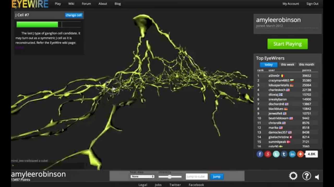Open the Jobs footer link
Screen dimensions: 334x187
pyautogui.click(x=158, y=185)
